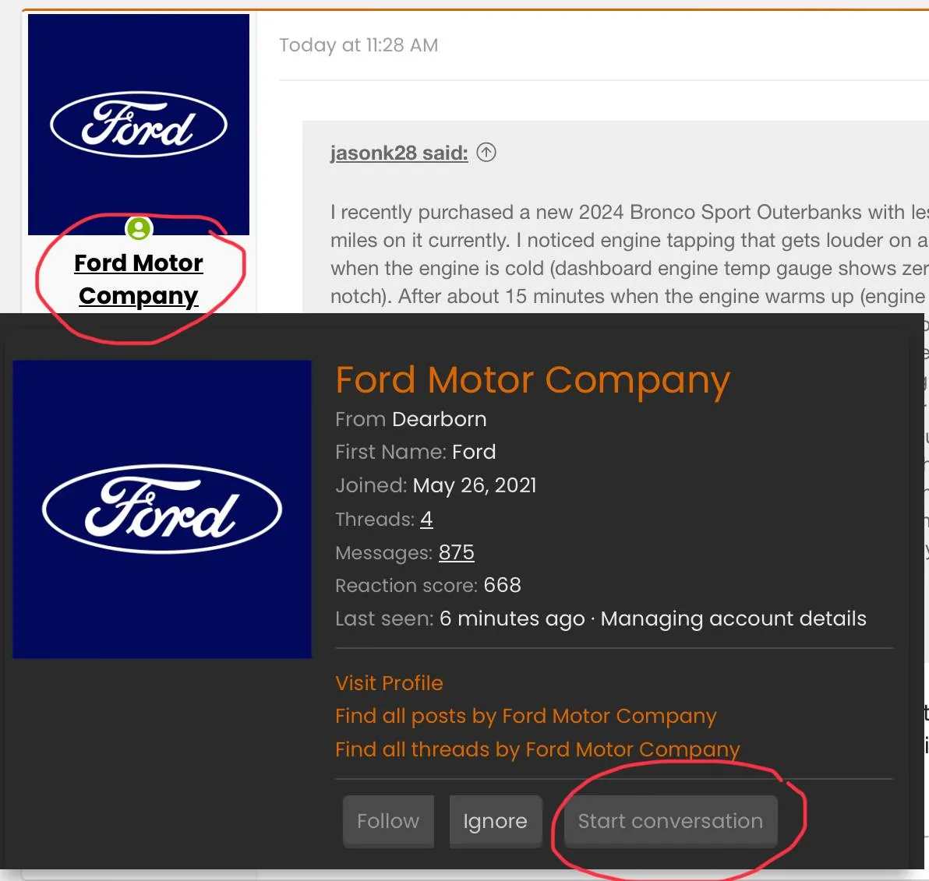Click the 'Today at 11:28 AM' timestamp

click(x=359, y=45)
